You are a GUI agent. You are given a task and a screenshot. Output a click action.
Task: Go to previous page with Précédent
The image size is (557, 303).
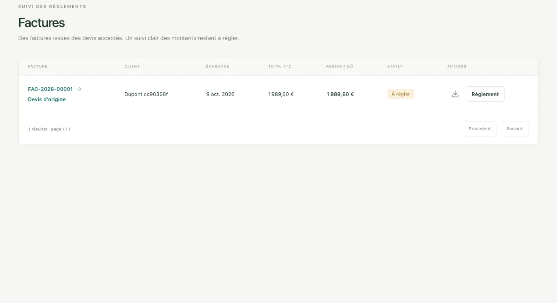tap(480, 129)
